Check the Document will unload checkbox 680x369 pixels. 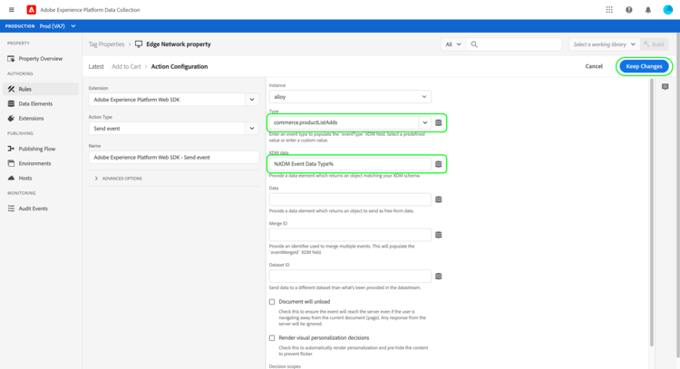coord(272,302)
